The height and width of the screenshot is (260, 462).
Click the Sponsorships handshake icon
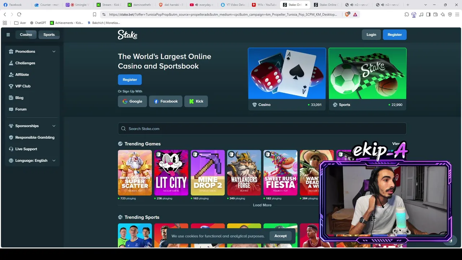(11, 126)
